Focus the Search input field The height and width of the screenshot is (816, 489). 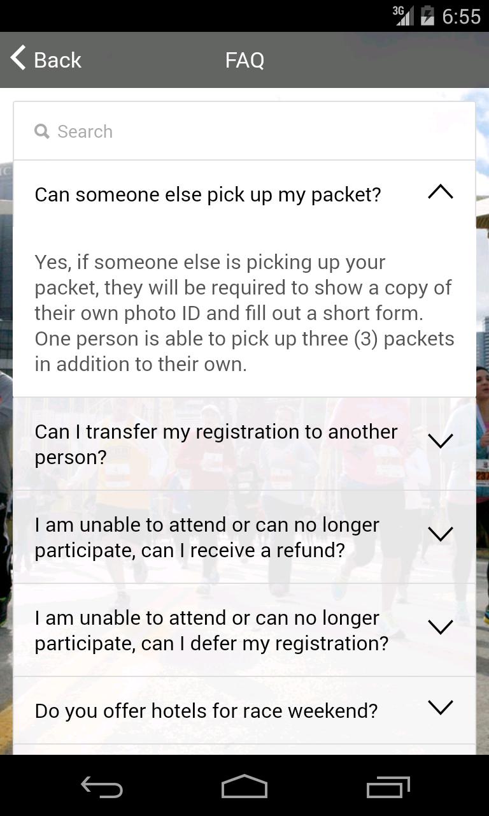(x=255, y=131)
